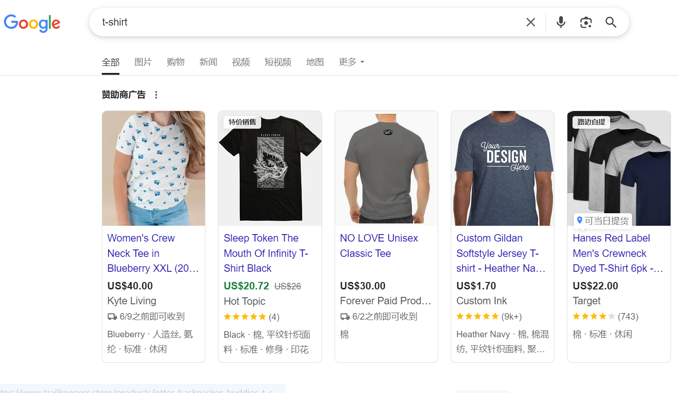The width and height of the screenshot is (678, 393).
Task: Click the Blueberry · 人造丝 description
Action: coord(151,341)
